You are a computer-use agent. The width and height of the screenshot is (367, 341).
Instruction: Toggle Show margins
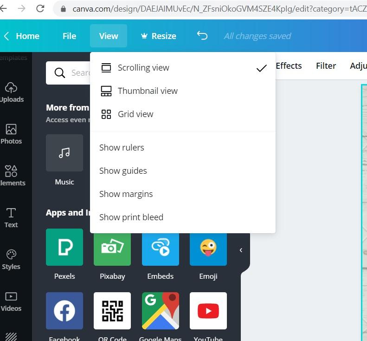182,194
